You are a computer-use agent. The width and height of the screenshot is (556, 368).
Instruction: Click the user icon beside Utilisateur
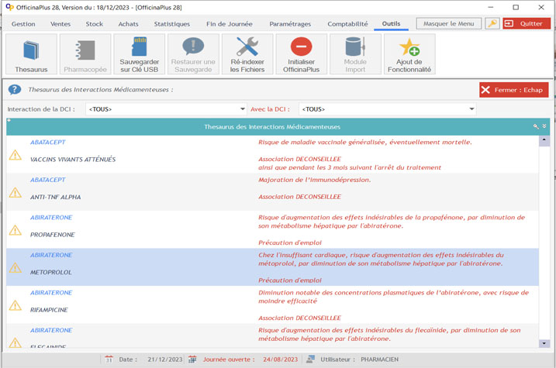(x=310, y=359)
